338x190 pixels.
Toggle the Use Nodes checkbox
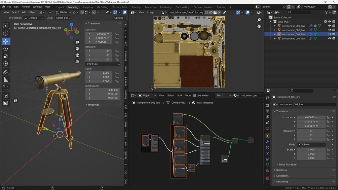(195, 96)
